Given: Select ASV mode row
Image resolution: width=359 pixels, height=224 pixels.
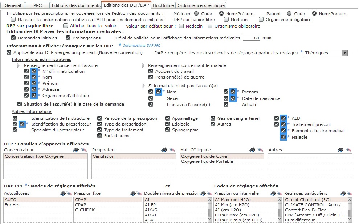Looking at the screenshot, I should (176, 220).
